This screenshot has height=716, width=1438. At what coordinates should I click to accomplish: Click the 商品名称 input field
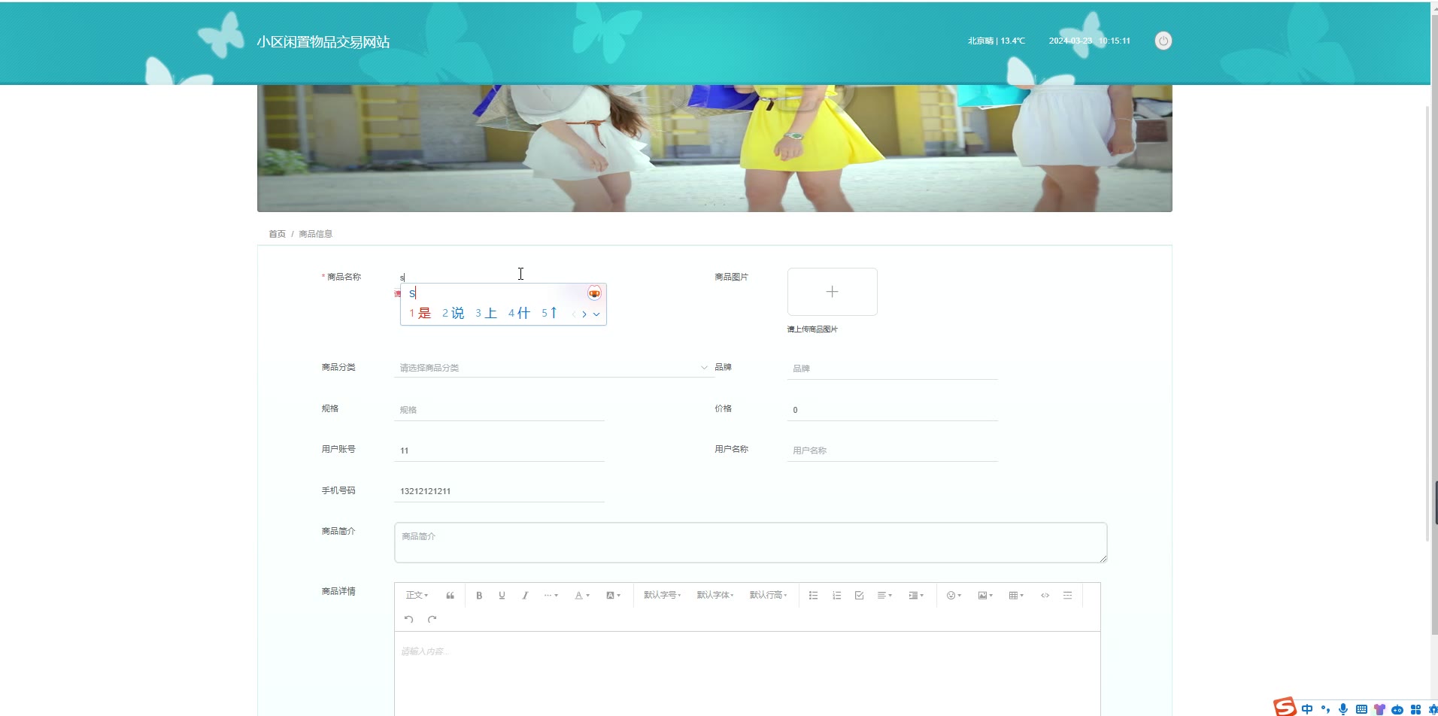click(x=499, y=277)
